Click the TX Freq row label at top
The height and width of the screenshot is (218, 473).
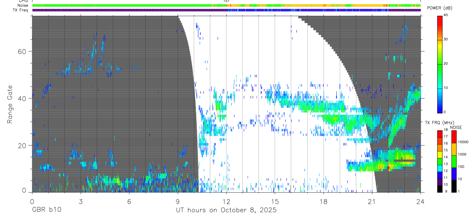click(x=20, y=10)
